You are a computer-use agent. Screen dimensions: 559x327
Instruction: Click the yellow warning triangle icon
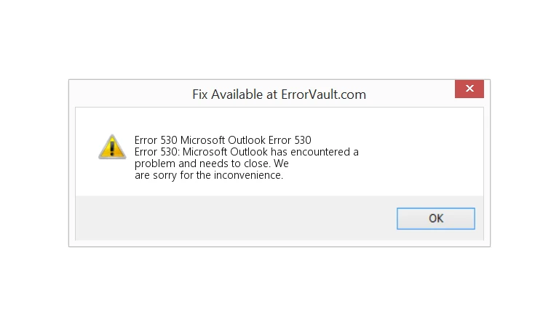pos(111,146)
